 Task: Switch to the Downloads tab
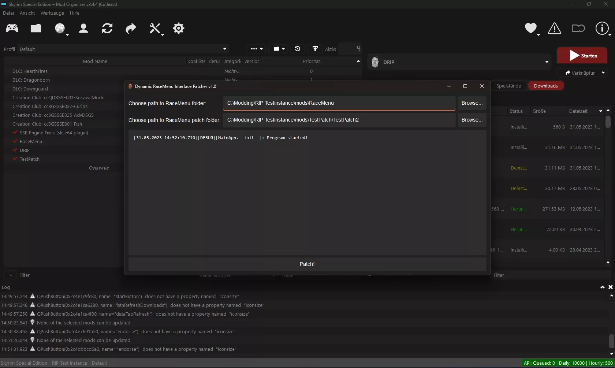546,86
